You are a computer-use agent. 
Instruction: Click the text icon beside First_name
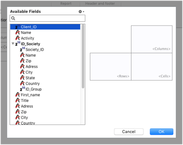(18, 95)
